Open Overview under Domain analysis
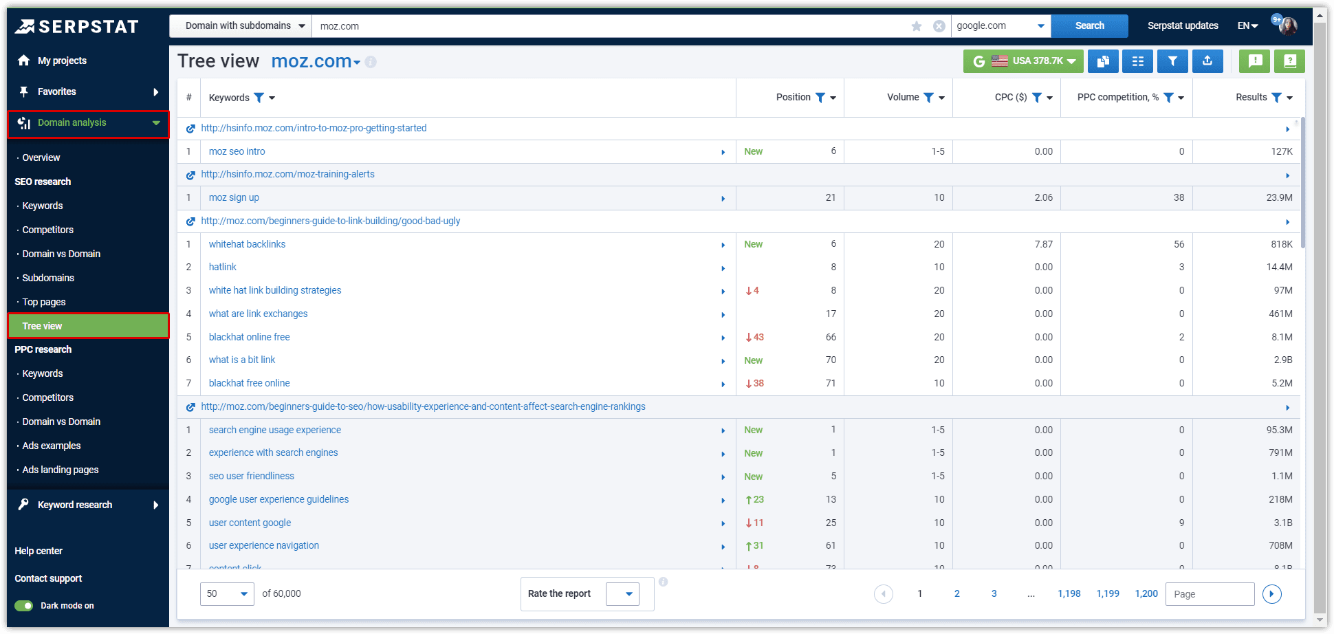 (41, 157)
